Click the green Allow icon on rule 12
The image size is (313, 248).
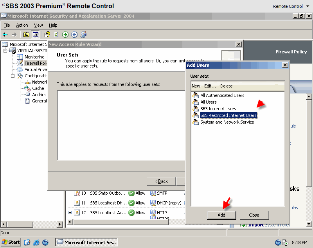(131, 213)
